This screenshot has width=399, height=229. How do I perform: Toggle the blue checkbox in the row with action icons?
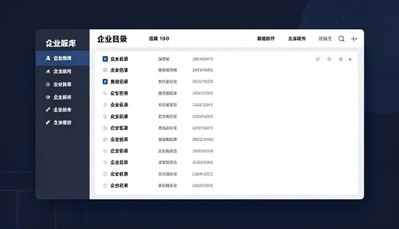(105, 59)
